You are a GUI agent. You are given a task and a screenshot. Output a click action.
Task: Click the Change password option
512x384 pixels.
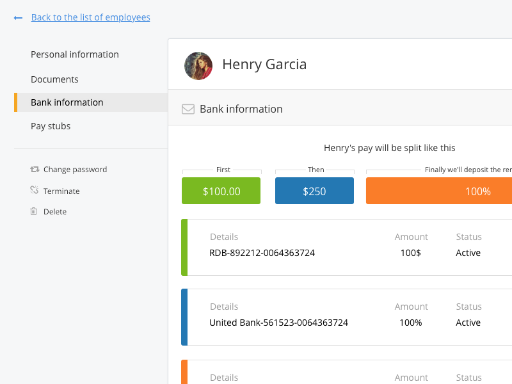(75, 169)
